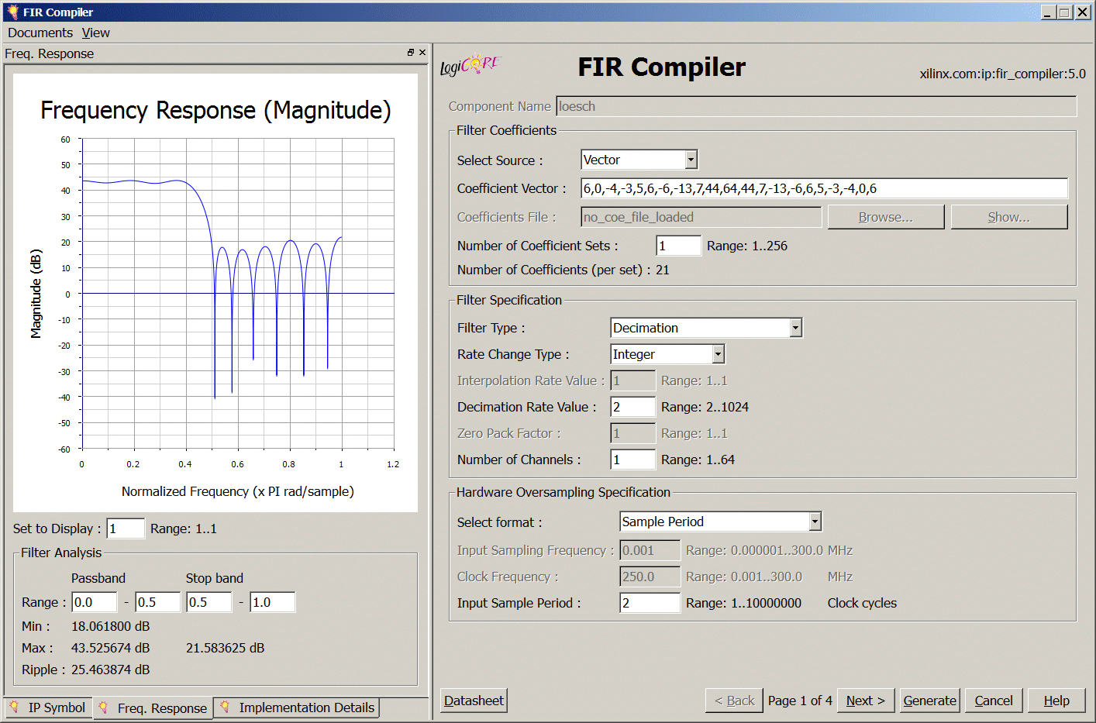Image resolution: width=1096 pixels, height=723 pixels.
Task: Undock the Freq. Response panel
Action: tap(411, 53)
